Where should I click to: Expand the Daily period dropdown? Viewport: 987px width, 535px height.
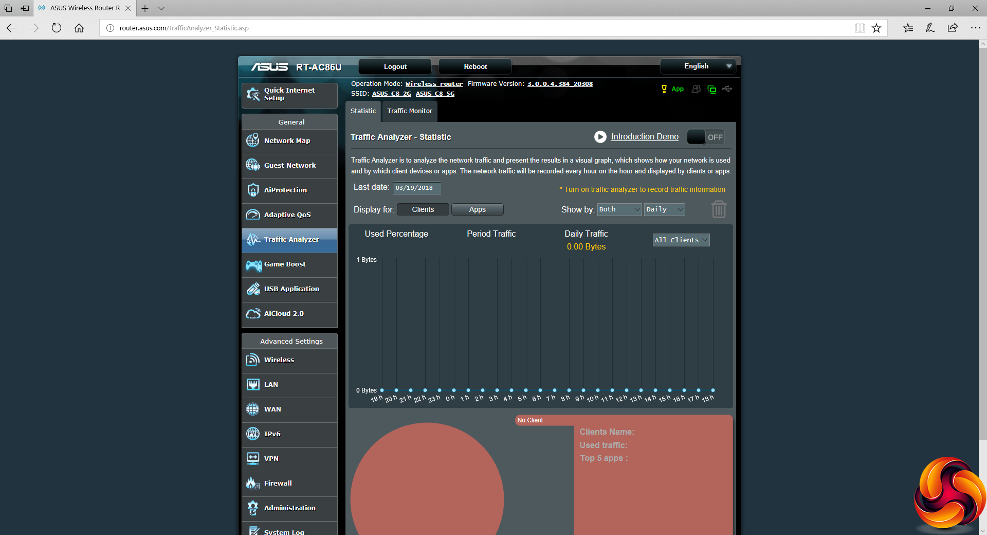pyautogui.click(x=664, y=209)
